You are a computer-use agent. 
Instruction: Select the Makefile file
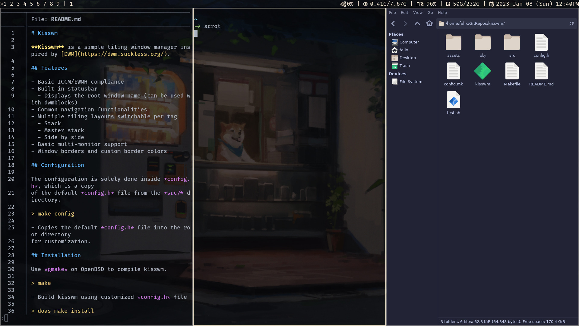coord(512,72)
